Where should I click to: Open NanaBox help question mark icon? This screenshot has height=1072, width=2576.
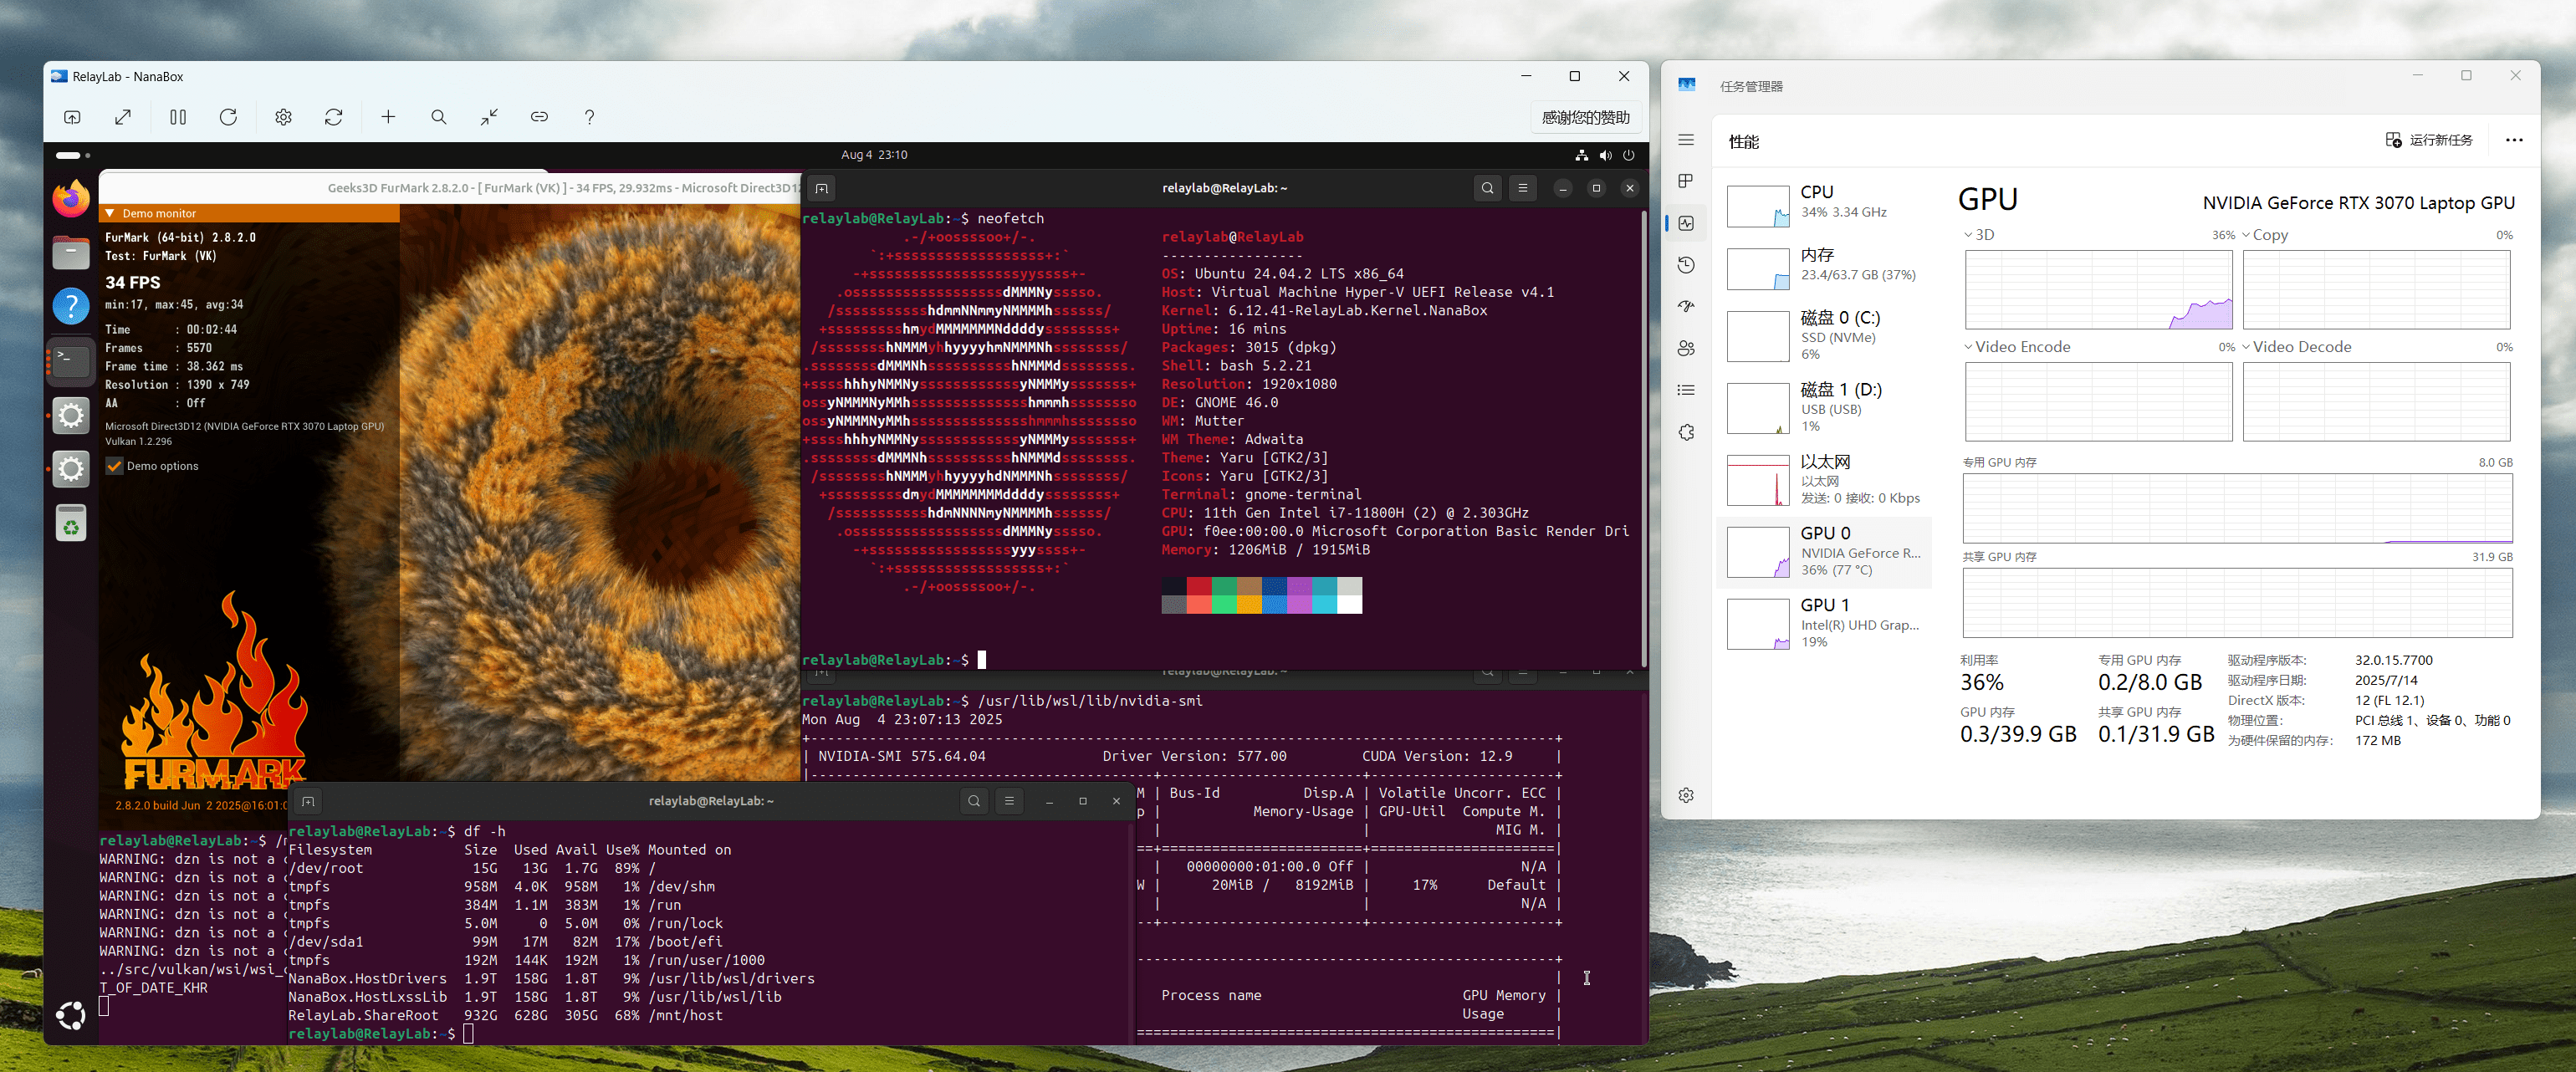coord(589,117)
